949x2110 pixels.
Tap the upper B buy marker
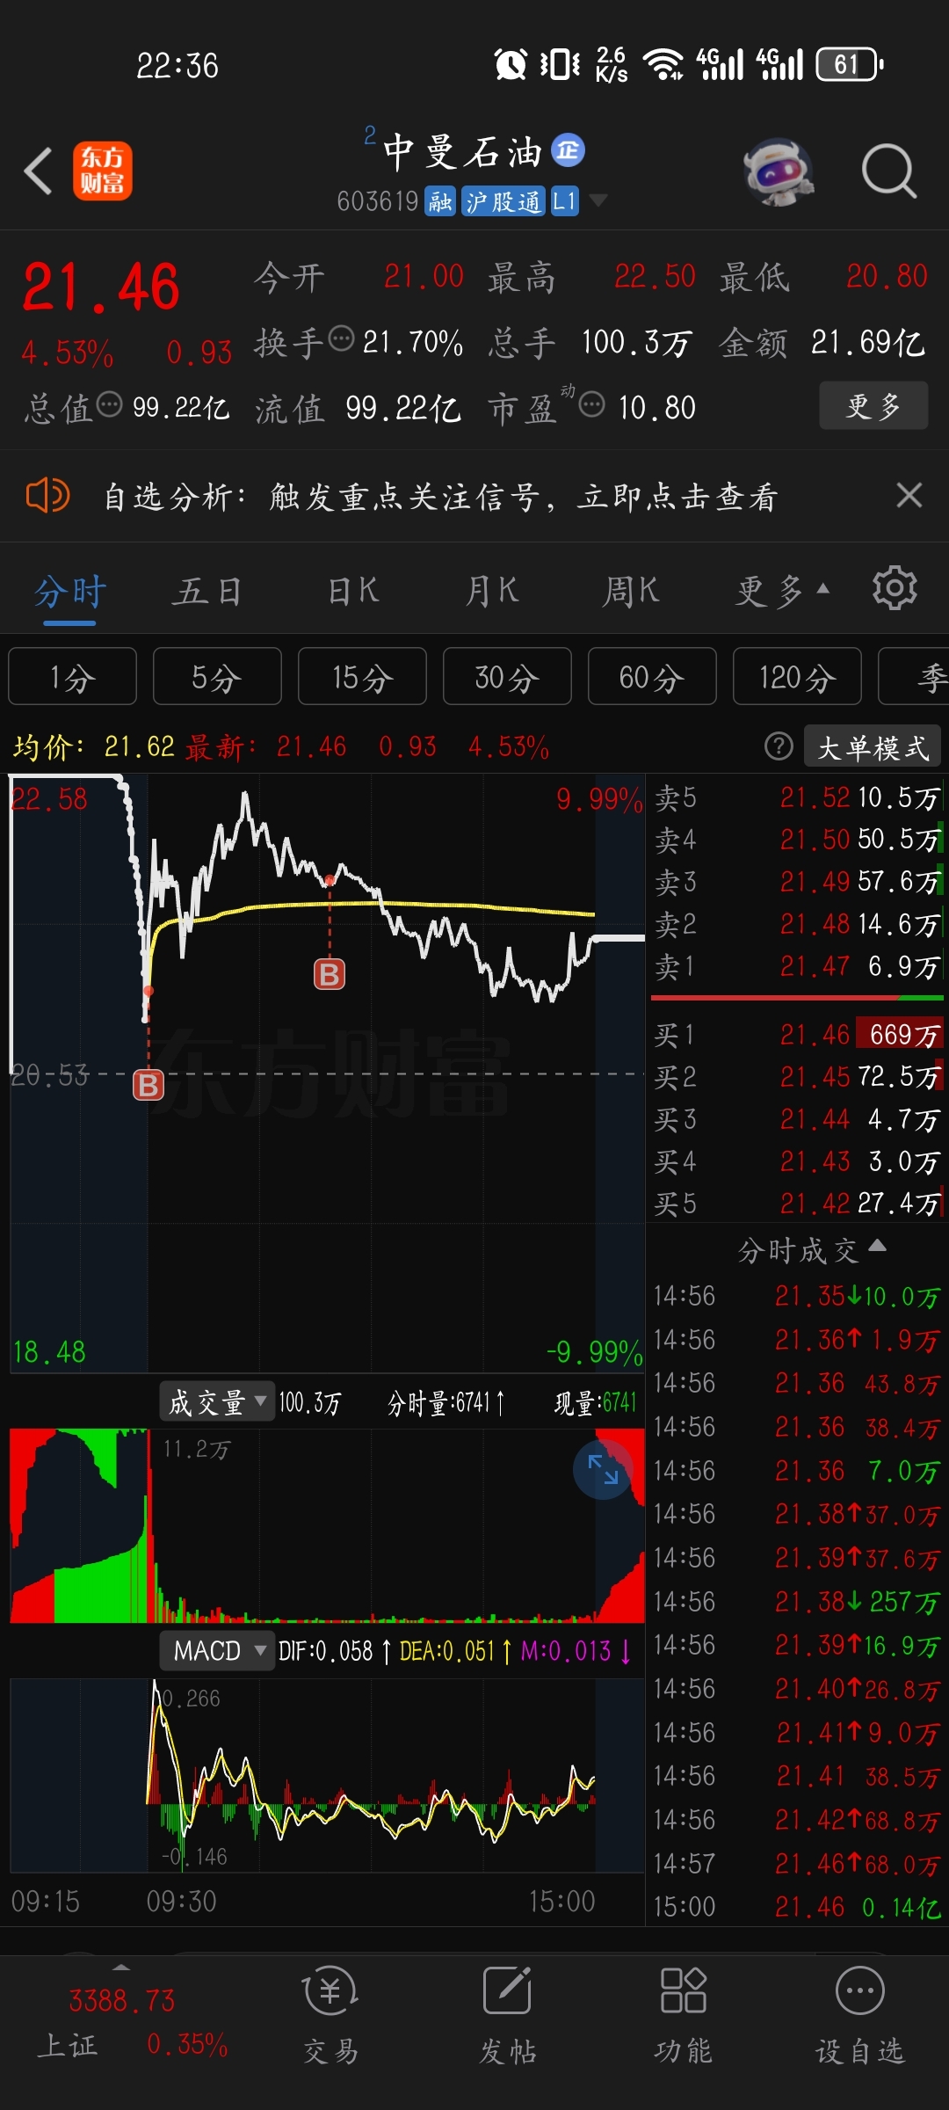(330, 974)
